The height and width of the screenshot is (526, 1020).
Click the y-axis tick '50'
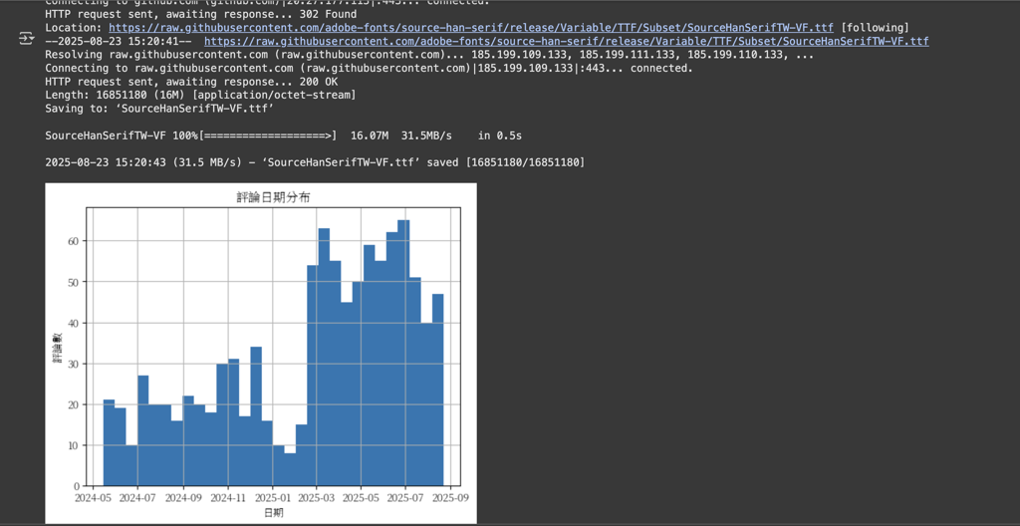(x=75, y=283)
